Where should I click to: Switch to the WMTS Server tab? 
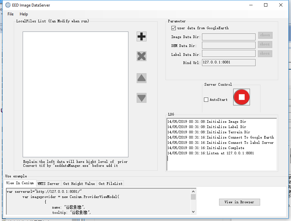(x=48, y=184)
